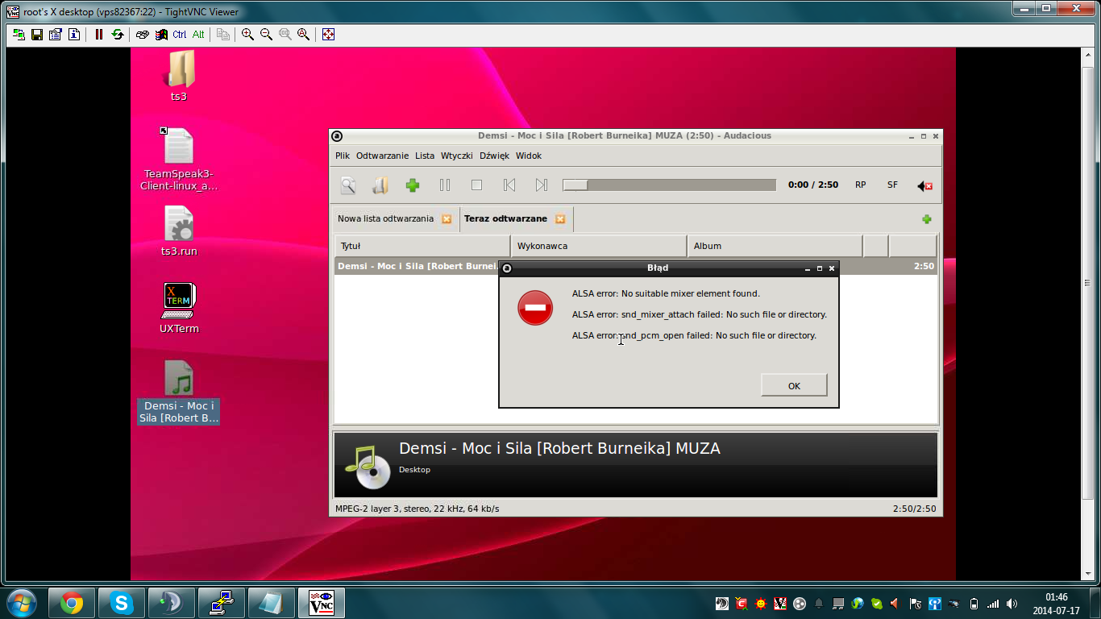
Task: Open the Odtwarzanie menu
Action: pyautogui.click(x=382, y=156)
